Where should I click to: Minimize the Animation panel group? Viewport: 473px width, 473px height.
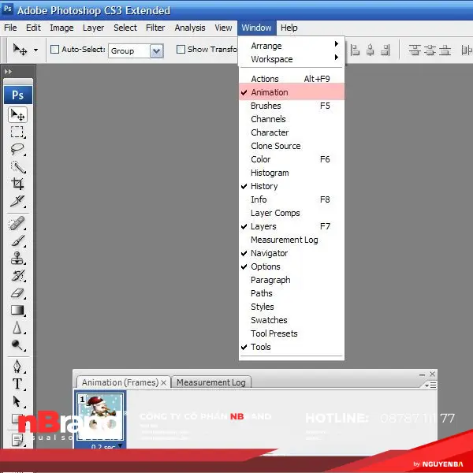point(422,374)
